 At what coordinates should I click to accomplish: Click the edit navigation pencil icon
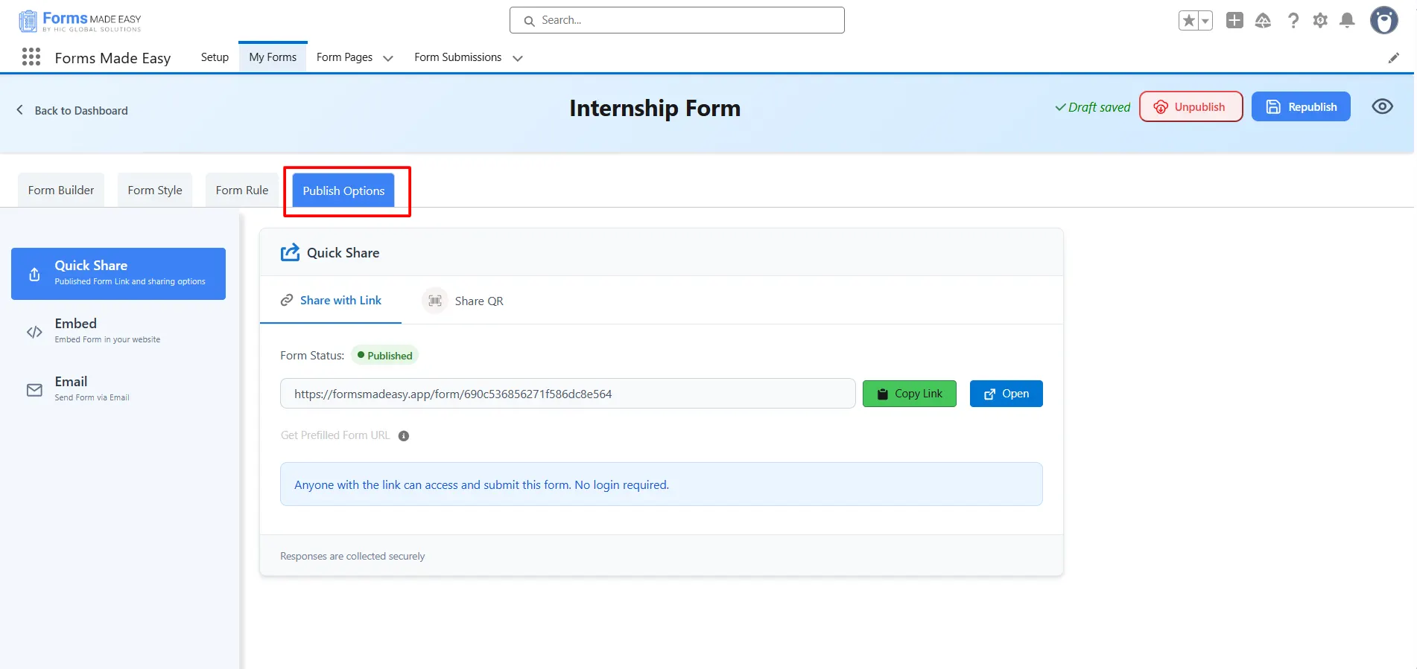(x=1393, y=58)
